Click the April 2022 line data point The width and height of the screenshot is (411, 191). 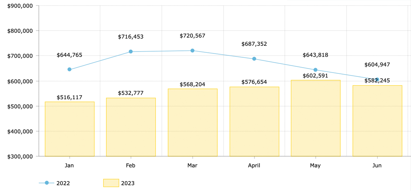(254, 59)
